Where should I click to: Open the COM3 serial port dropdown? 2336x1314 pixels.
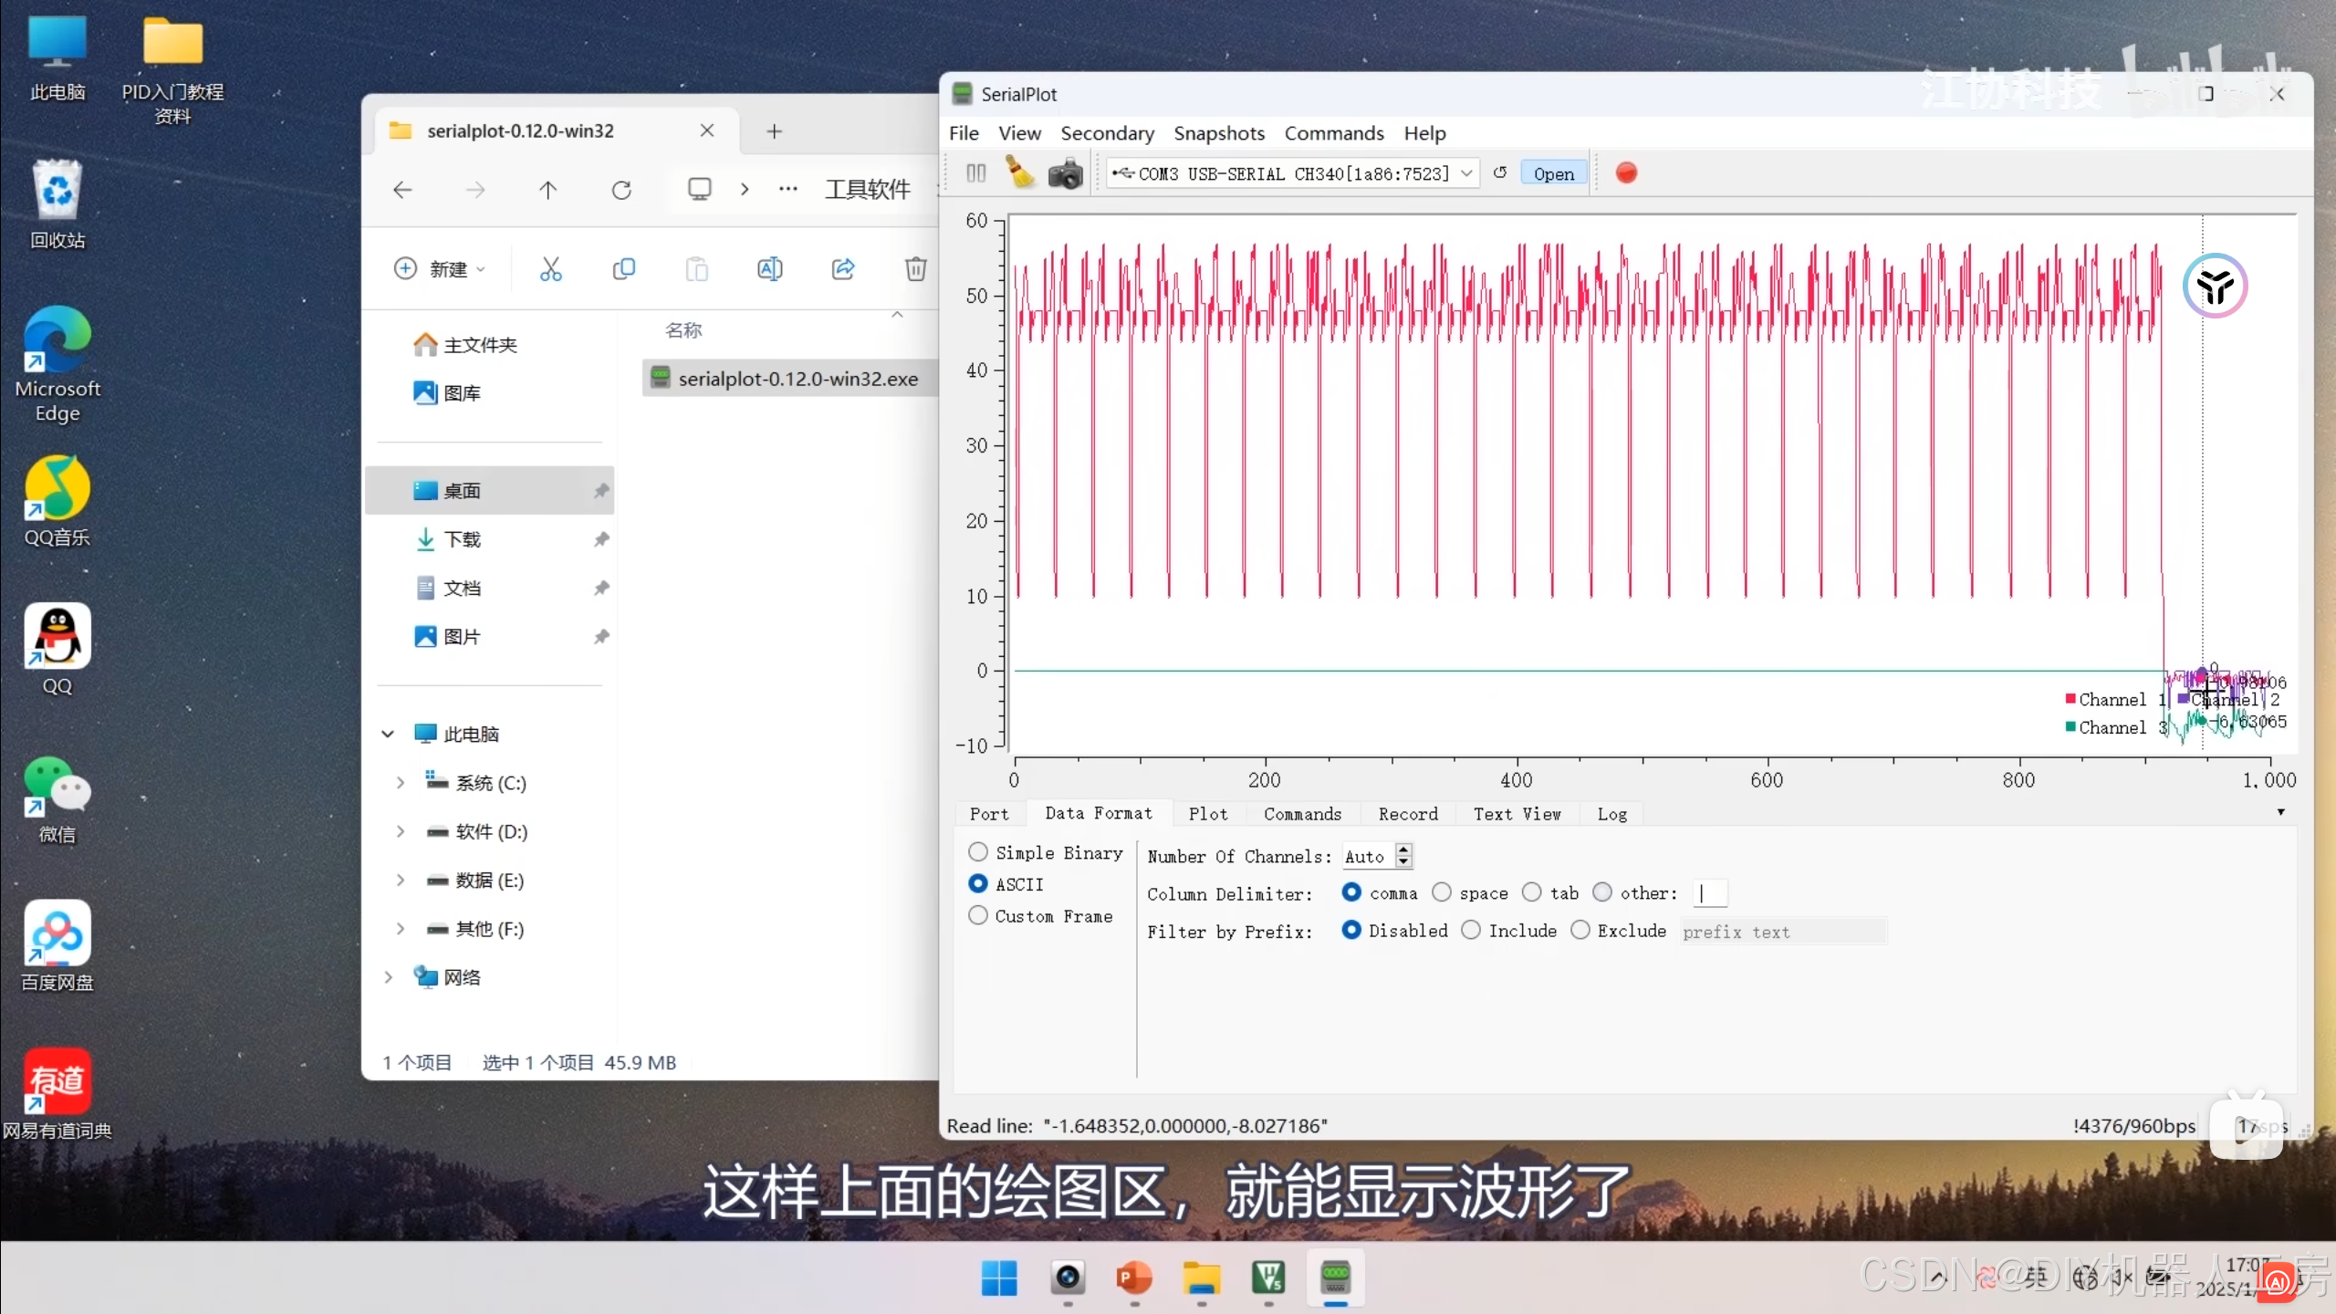click(x=1466, y=173)
